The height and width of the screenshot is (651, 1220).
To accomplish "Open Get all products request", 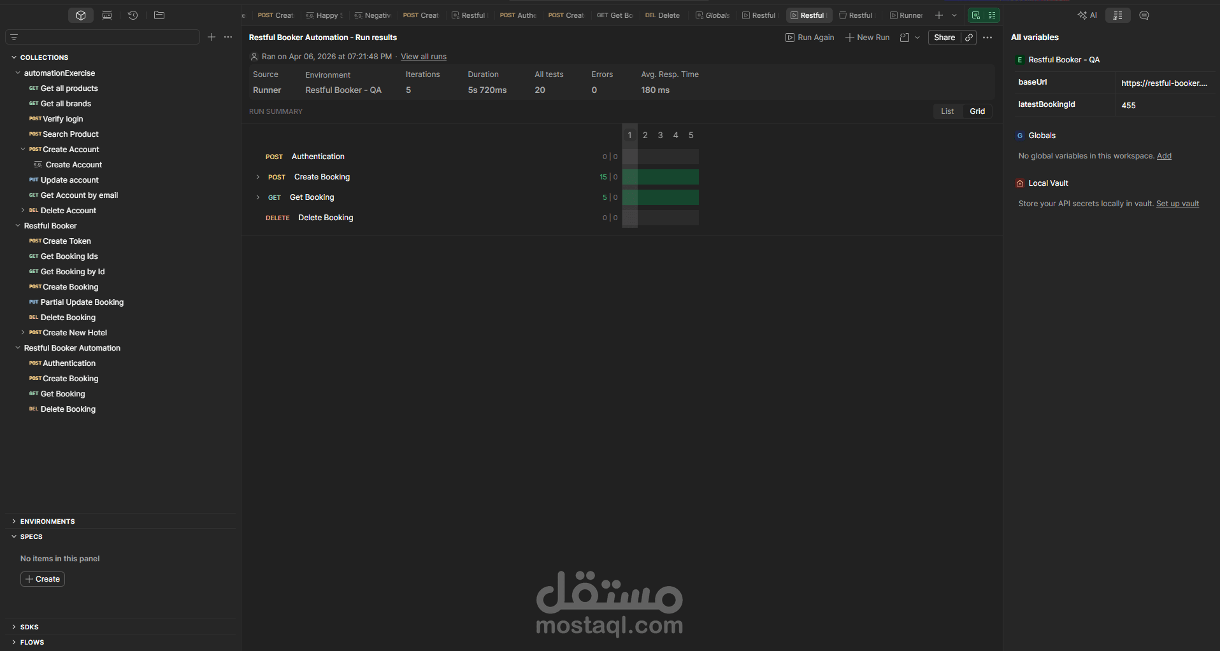I will (69, 88).
